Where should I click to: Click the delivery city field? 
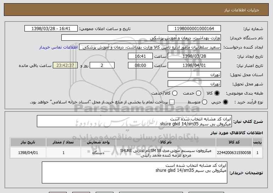(194, 84)
